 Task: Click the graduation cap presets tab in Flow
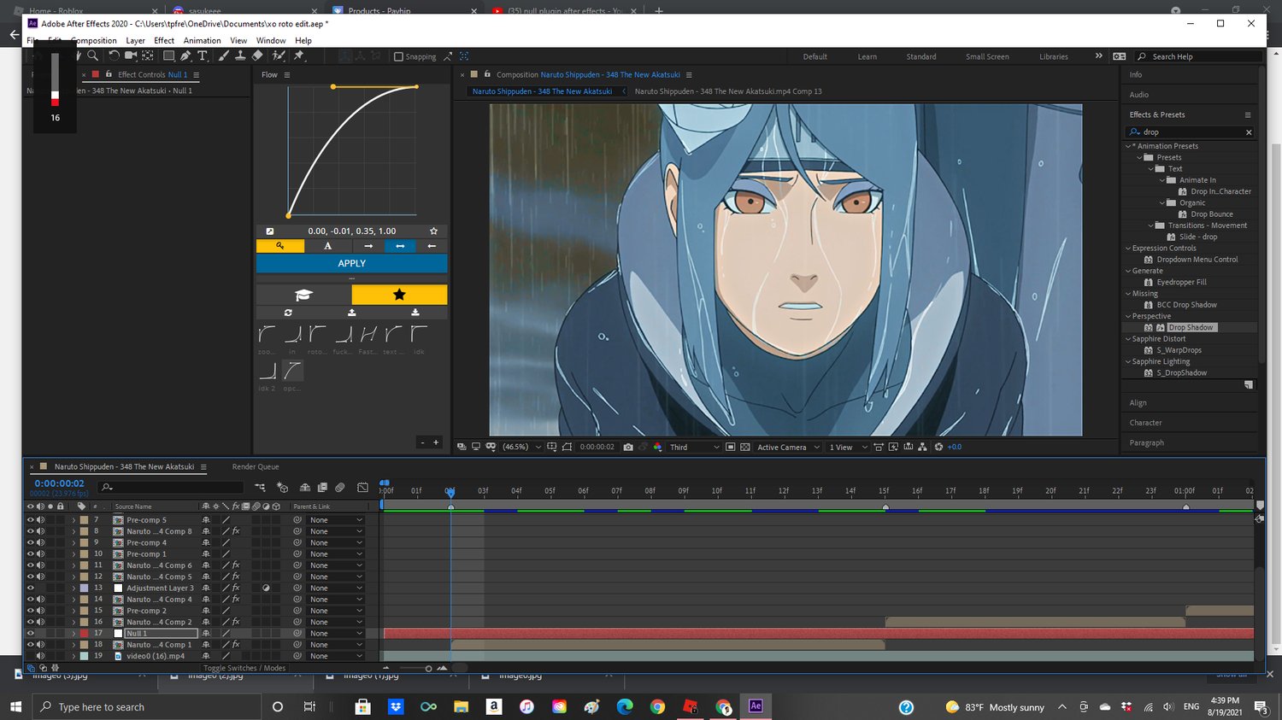[303, 295]
